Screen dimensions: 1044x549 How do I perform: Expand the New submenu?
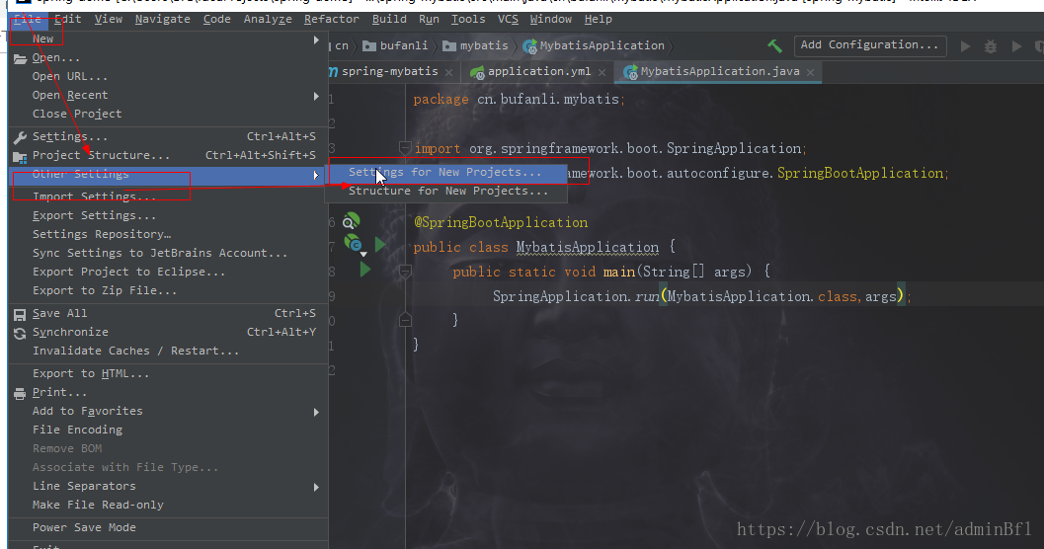click(x=168, y=39)
